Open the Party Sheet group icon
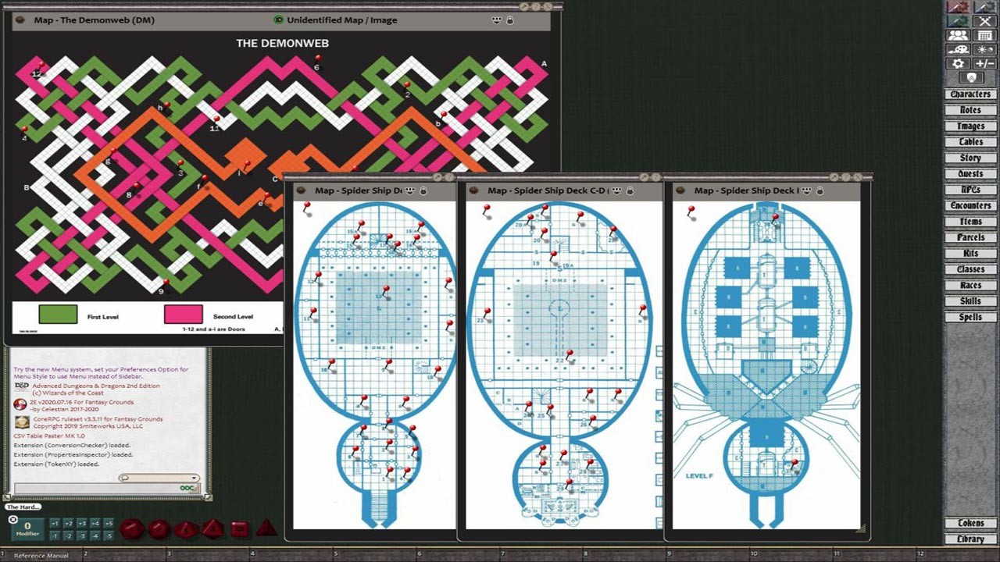This screenshot has width=1000, height=562. tap(958, 35)
